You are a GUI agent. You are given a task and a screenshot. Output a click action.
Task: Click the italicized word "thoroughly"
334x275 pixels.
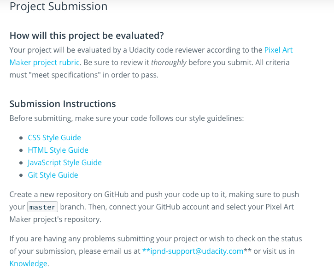click(x=169, y=62)
